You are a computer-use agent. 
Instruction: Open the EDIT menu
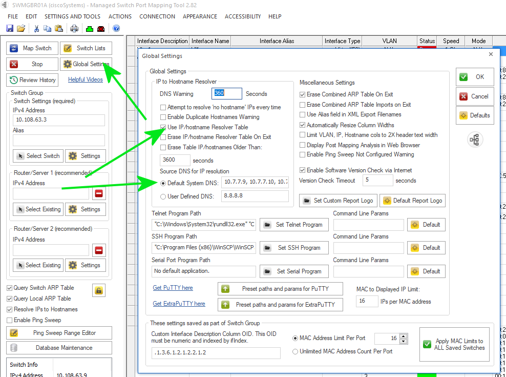tap(31, 16)
